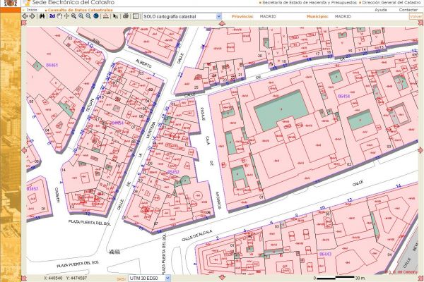Click block number 85457 on map

pyautogui.click(x=173, y=172)
